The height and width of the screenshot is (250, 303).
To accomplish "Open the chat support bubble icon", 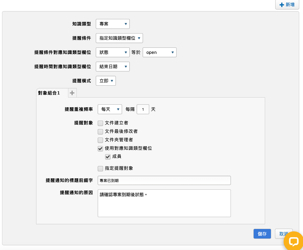I will (293, 241).
